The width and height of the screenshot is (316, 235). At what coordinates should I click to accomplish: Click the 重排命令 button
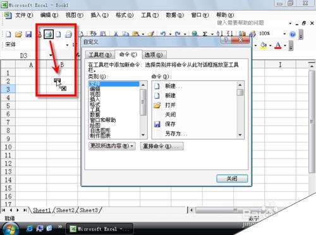[162, 146]
